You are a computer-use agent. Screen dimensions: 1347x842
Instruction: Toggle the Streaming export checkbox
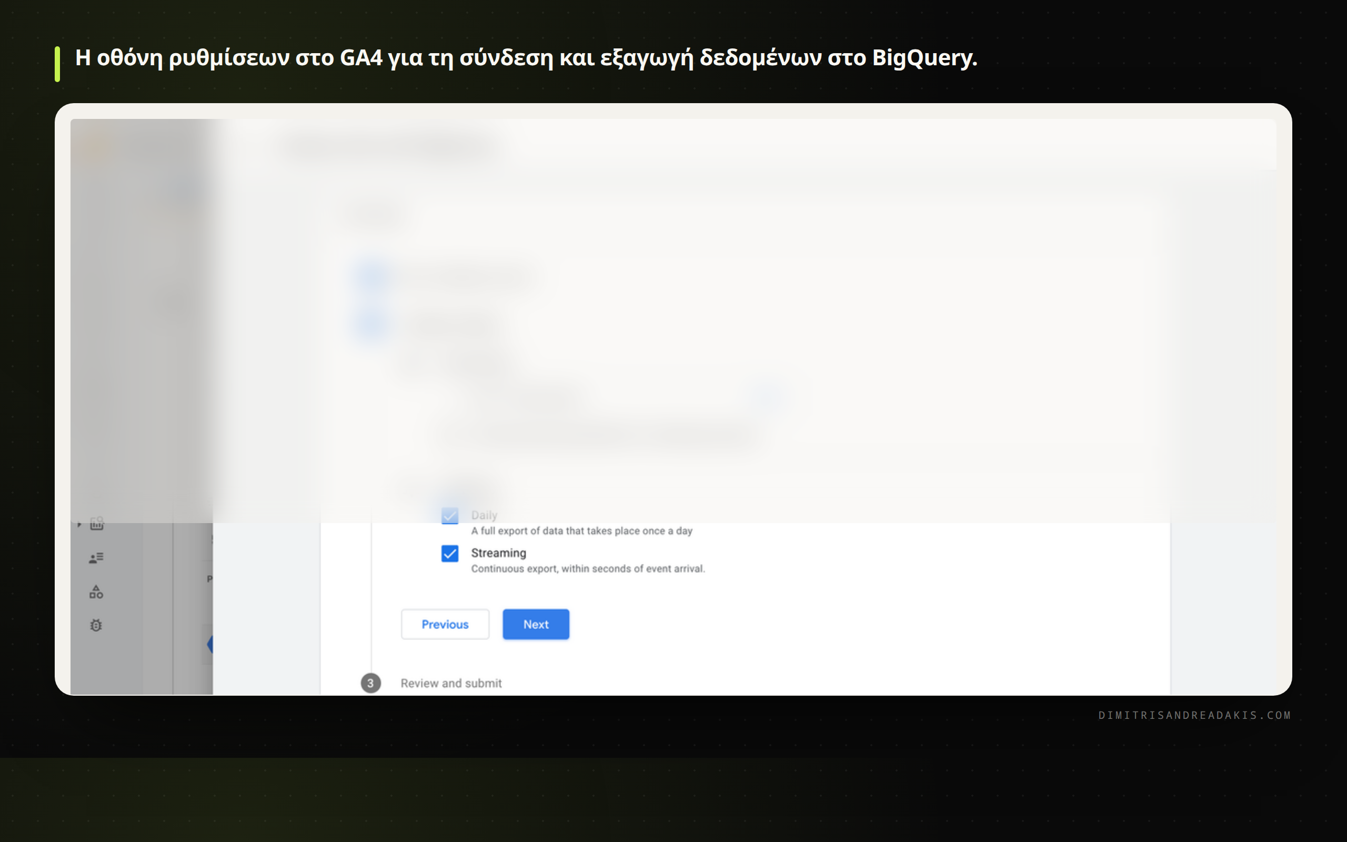coord(450,554)
